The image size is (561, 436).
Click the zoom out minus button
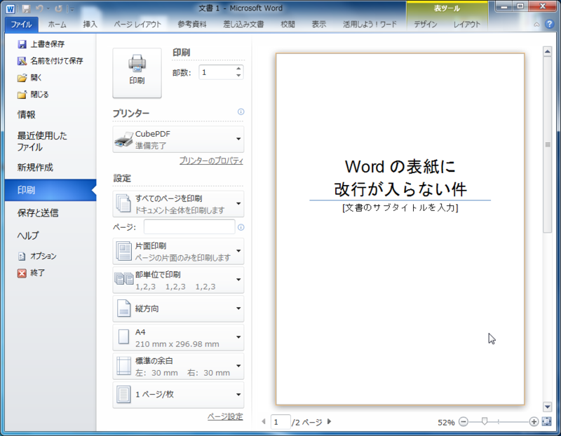(463, 422)
